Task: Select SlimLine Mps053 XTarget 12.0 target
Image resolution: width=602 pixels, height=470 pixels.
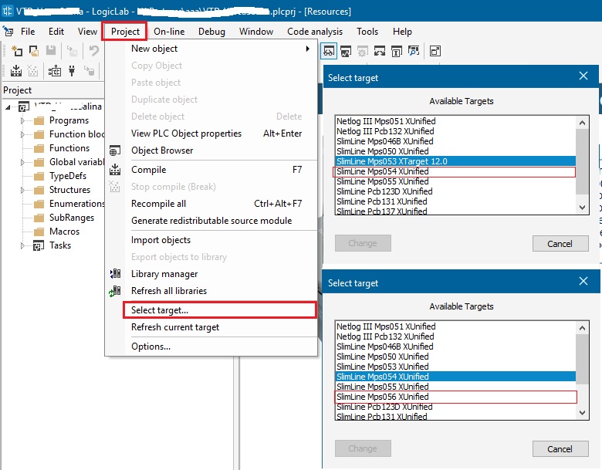Action: coord(455,161)
